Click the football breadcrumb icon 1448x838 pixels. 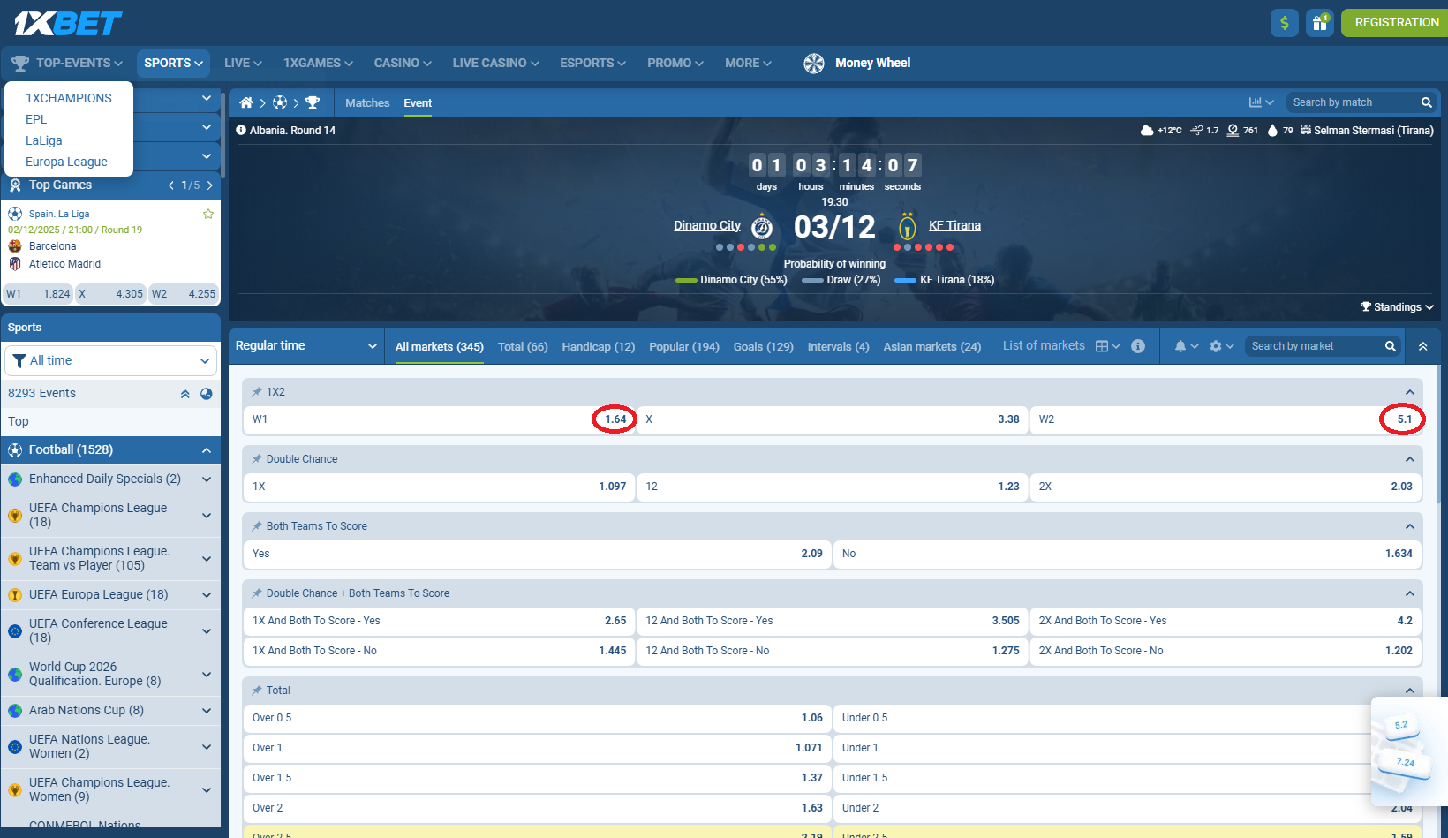pos(280,103)
